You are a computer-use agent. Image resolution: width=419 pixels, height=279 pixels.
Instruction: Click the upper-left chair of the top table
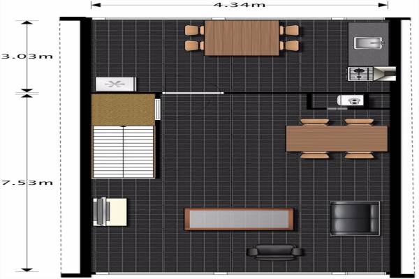(x=193, y=30)
